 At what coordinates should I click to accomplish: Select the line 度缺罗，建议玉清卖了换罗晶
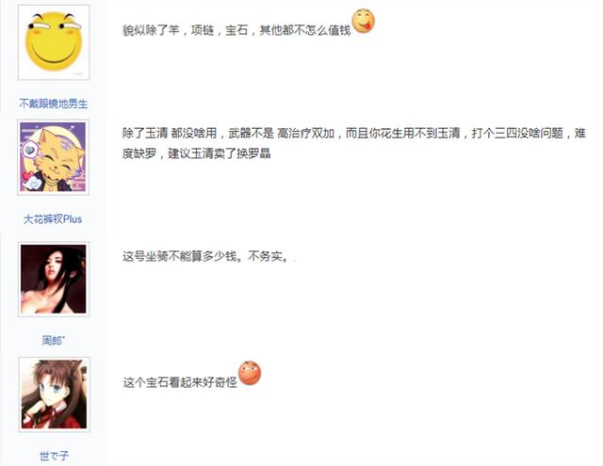tap(197, 153)
